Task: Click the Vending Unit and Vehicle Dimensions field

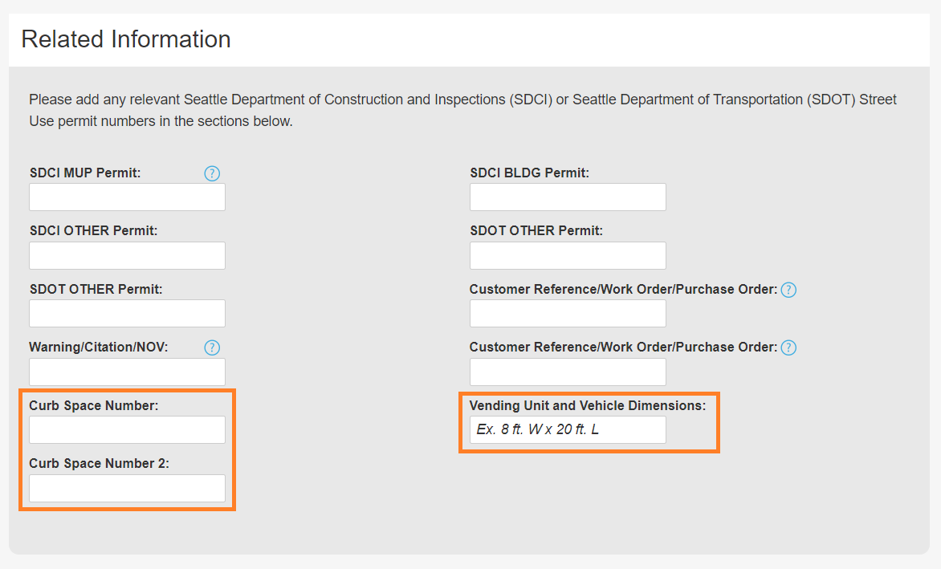Action: (568, 429)
